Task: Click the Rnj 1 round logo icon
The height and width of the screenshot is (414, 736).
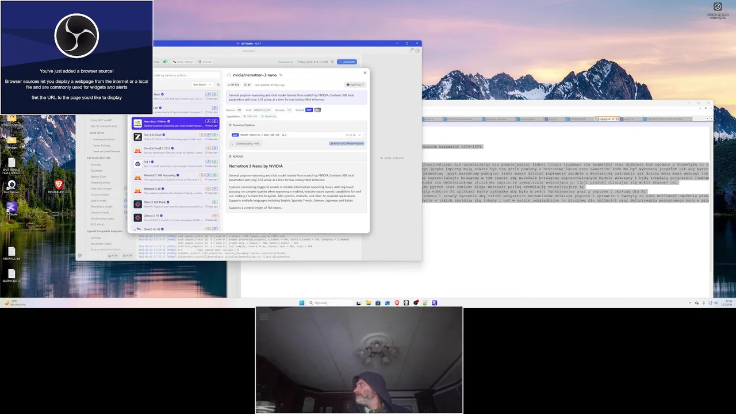Action: [x=138, y=164]
